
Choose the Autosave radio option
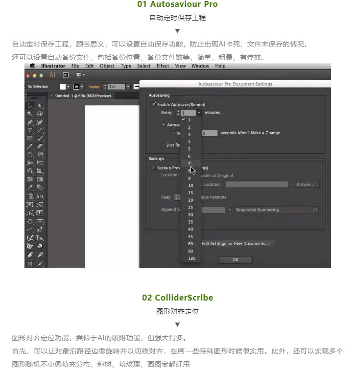click(164, 124)
